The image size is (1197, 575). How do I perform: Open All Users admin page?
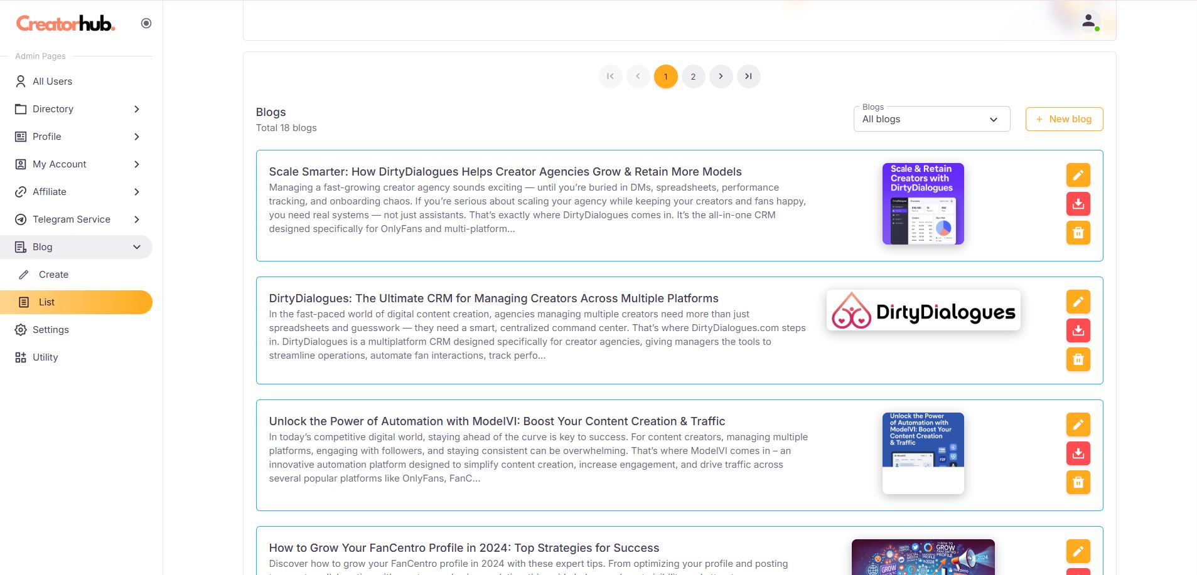pos(52,82)
